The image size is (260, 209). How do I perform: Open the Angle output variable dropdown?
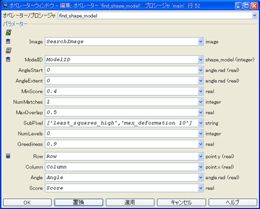point(200,177)
